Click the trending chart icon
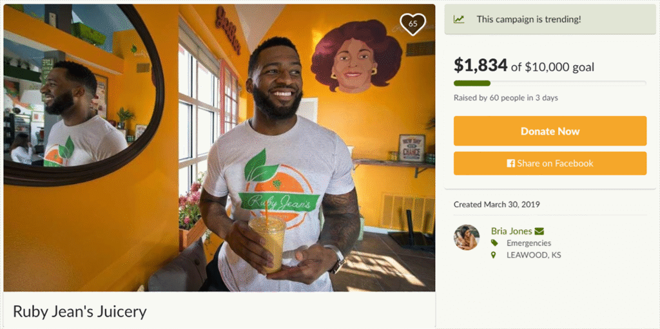The height and width of the screenshot is (329, 660). tap(459, 19)
